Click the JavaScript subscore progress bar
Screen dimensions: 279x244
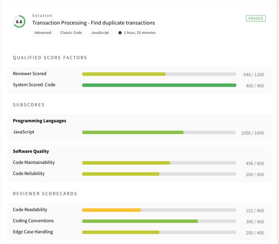point(159,133)
